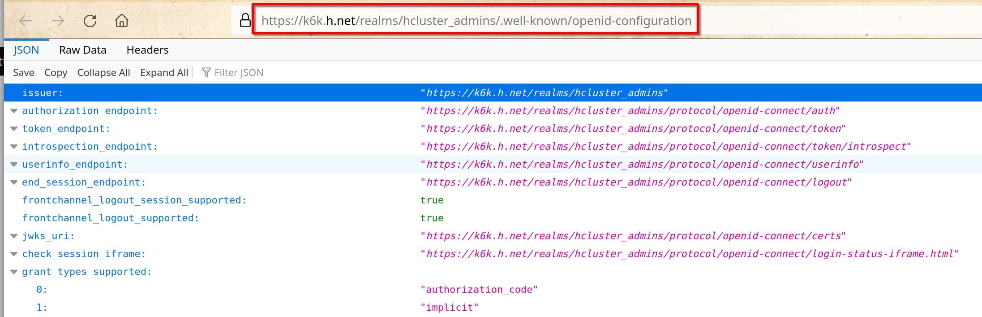This screenshot has width=982, height=317.
Task: Go to the browser home page icon
Action: click(x=122, y=21)
